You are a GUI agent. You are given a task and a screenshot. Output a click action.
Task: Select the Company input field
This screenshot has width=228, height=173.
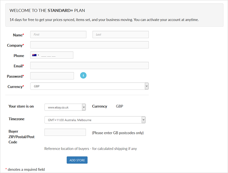pyautogui.click(x=89, y=45)
